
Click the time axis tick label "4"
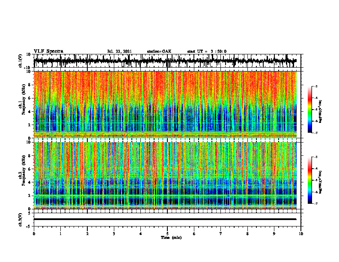[141, 234]
